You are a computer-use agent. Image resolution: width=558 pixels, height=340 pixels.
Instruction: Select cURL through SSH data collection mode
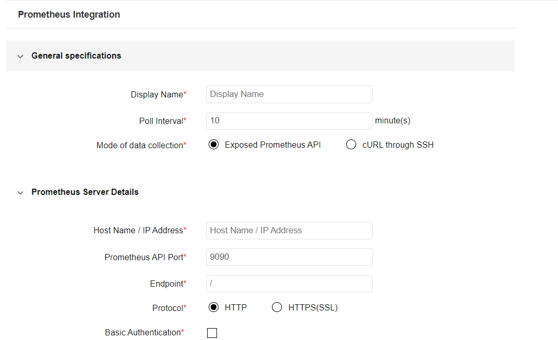351,145
